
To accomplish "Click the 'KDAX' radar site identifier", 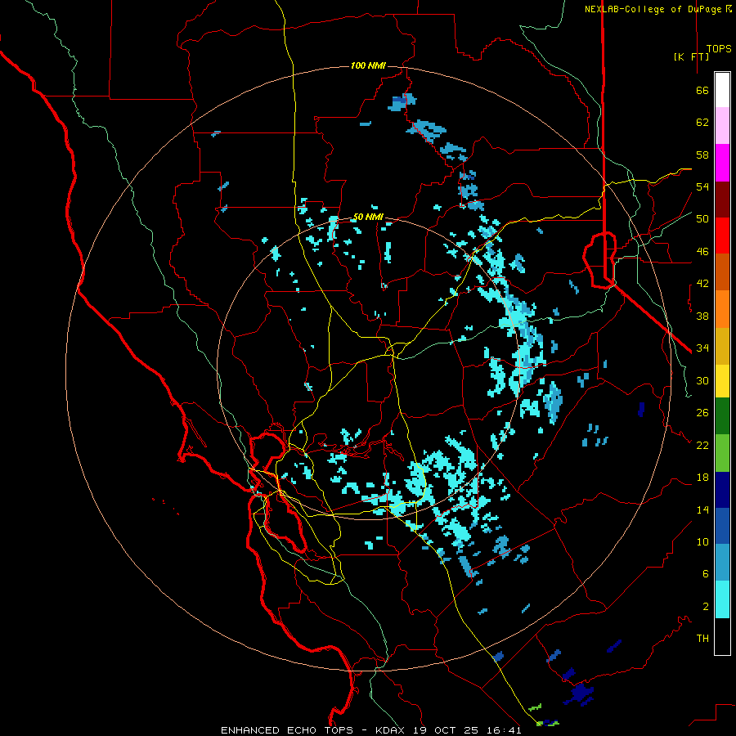I will [x=391, y=730].
